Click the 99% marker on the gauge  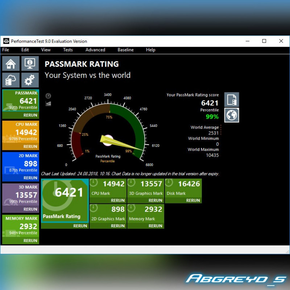129,151
